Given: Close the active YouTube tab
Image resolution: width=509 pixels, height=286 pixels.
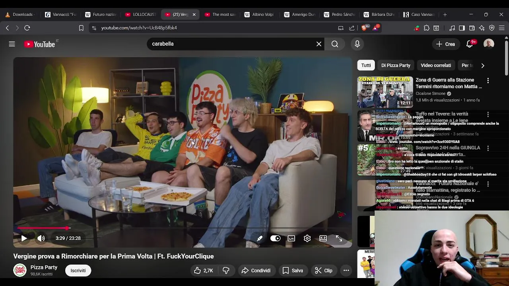Looking at the screenshot, I should (x=194, y=14).
